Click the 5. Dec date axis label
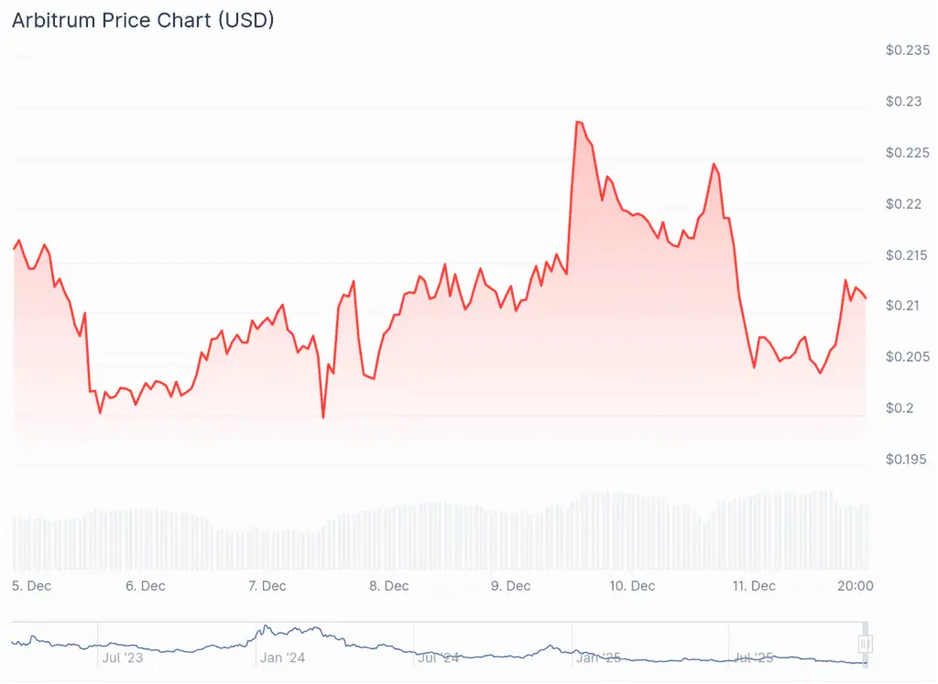Image resolution: width=938 pixels, height=684 pixels. [32, 586]
